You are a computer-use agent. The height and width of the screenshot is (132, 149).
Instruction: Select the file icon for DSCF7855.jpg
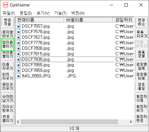19,65
